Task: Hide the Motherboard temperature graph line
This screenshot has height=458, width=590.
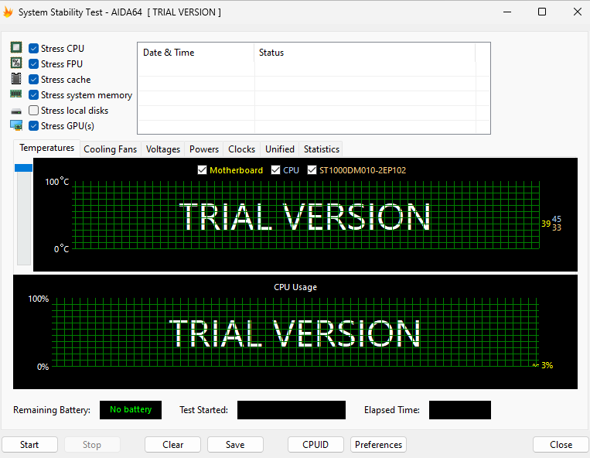Action: pyautogui.click(x=202, y=170)
